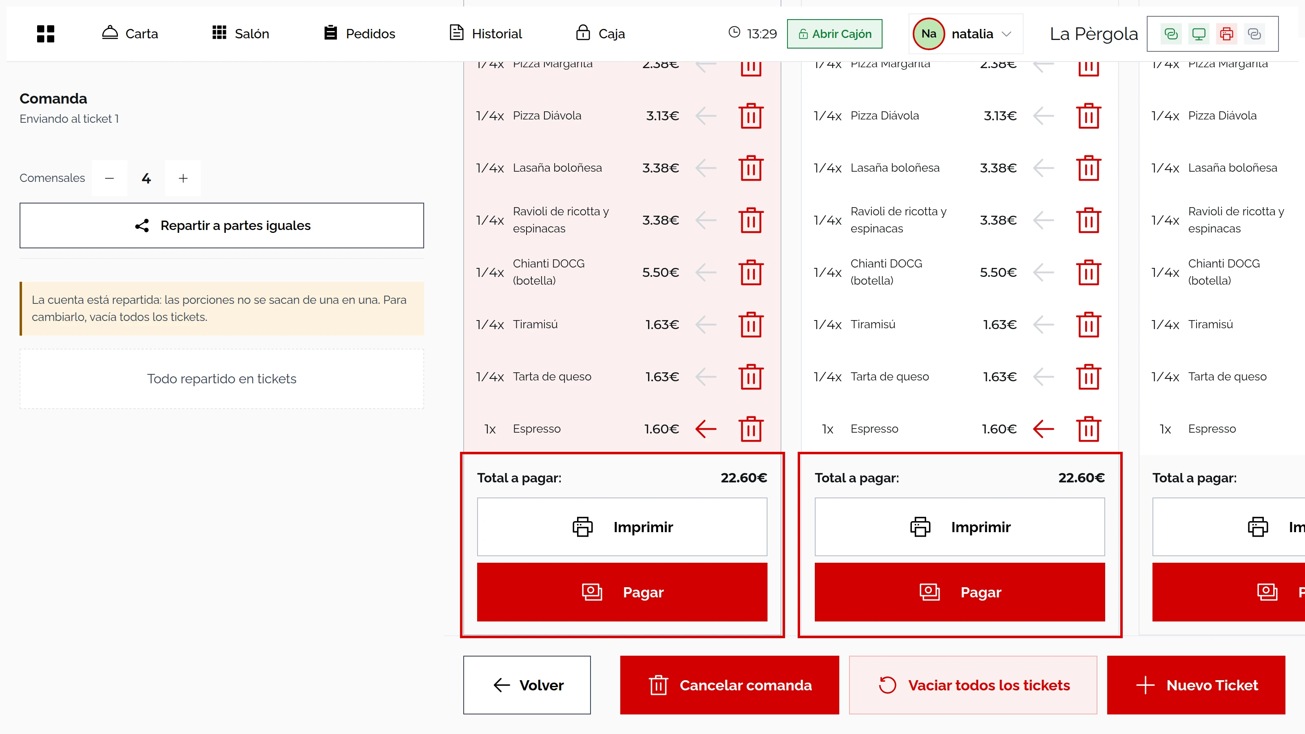The width and height of the screenshot is (1305, 734).
Task: Click the Abrir Cajón button
Action: (834, 34)
